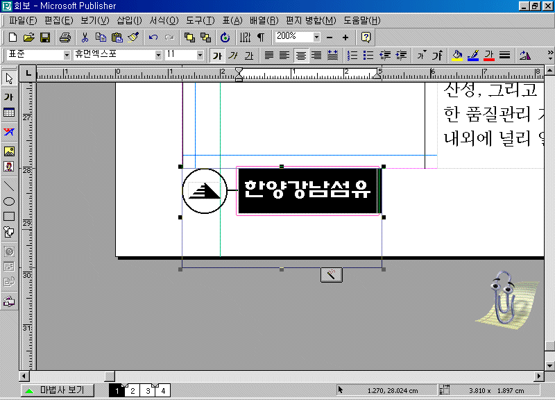Toggle bold formatting 가

pos(217,56)
